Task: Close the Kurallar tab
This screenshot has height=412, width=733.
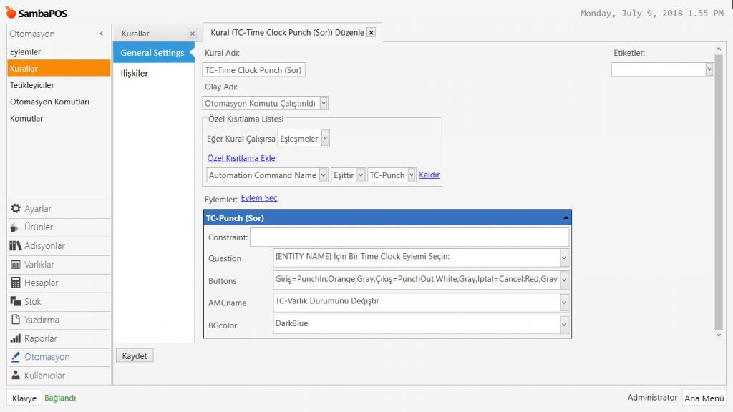Action: coord(192,34)
